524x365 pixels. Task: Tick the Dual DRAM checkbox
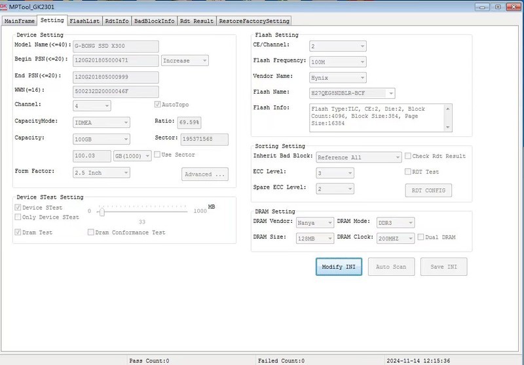coord(421,237)
